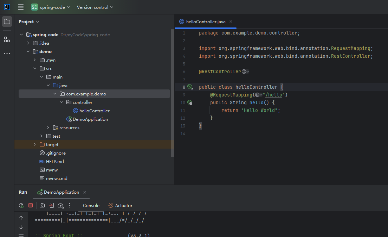The image size is (388, 237).
Task: Open the Structure tool window icon
Action: pos(7,39)
